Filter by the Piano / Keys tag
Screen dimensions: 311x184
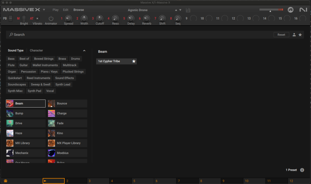[x=49, y=71]
